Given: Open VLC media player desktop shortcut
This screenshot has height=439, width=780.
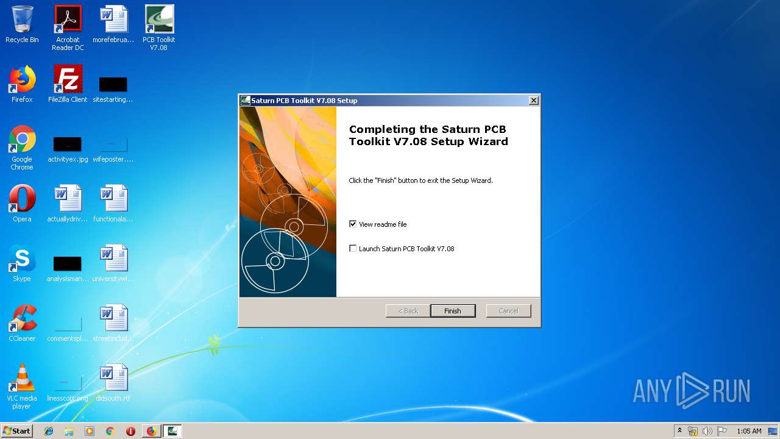Looking at the screenshot, I should pyautogui.click(x=22, y=387).
